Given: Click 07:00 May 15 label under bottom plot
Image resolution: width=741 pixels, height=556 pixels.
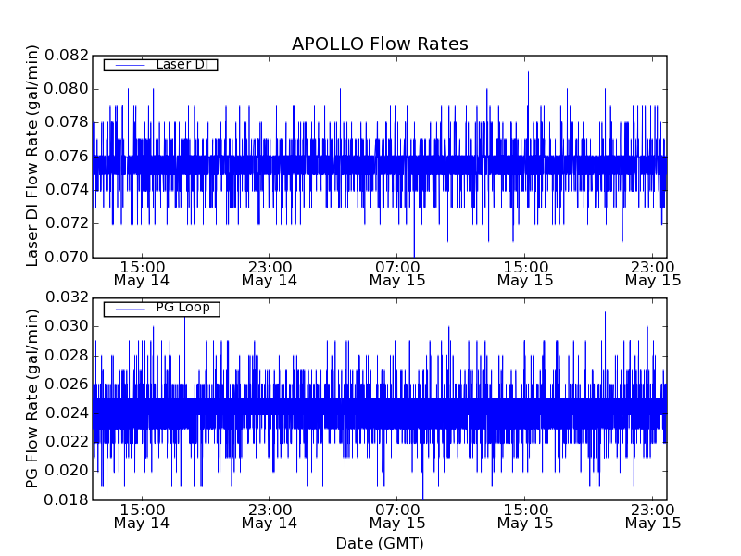Looking at the screenshot, I should 397,515.
